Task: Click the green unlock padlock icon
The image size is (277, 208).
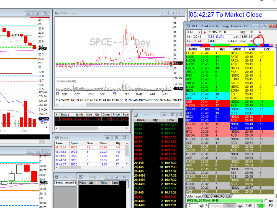Action: click(x=261, y=206)
